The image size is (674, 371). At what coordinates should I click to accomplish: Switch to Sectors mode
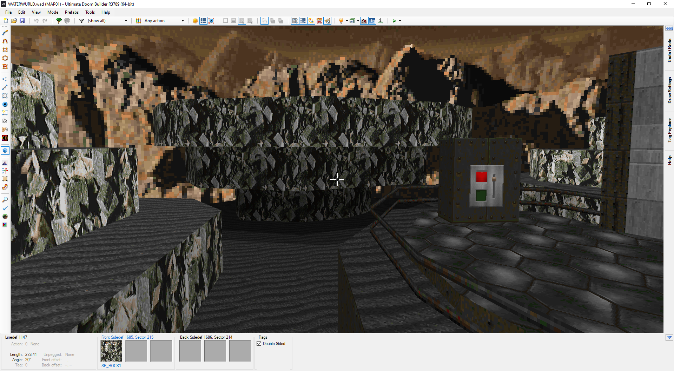tap(5, 96)
